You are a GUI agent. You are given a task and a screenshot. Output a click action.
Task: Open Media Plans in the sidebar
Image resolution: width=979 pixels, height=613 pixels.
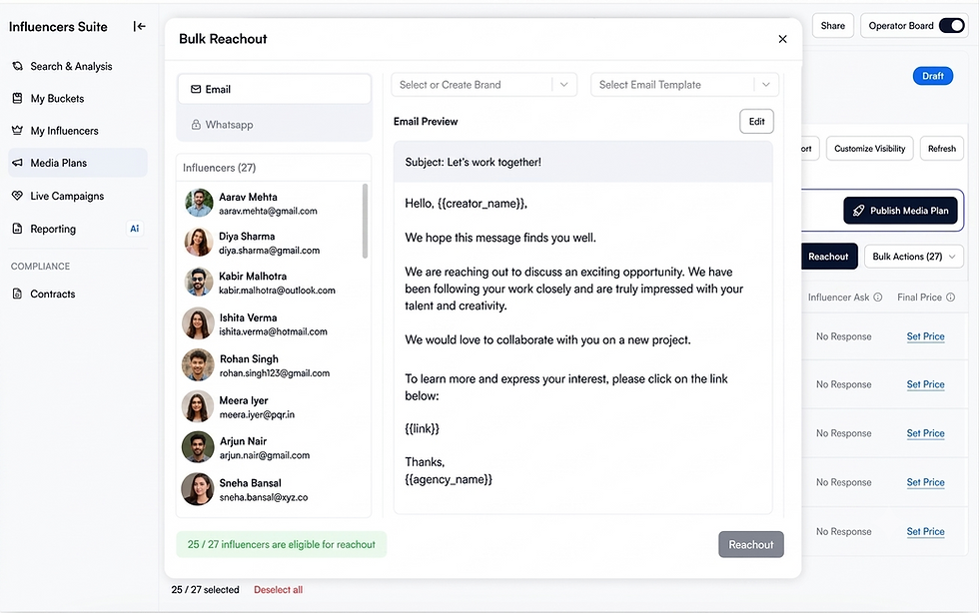click(x=78, y=163)
